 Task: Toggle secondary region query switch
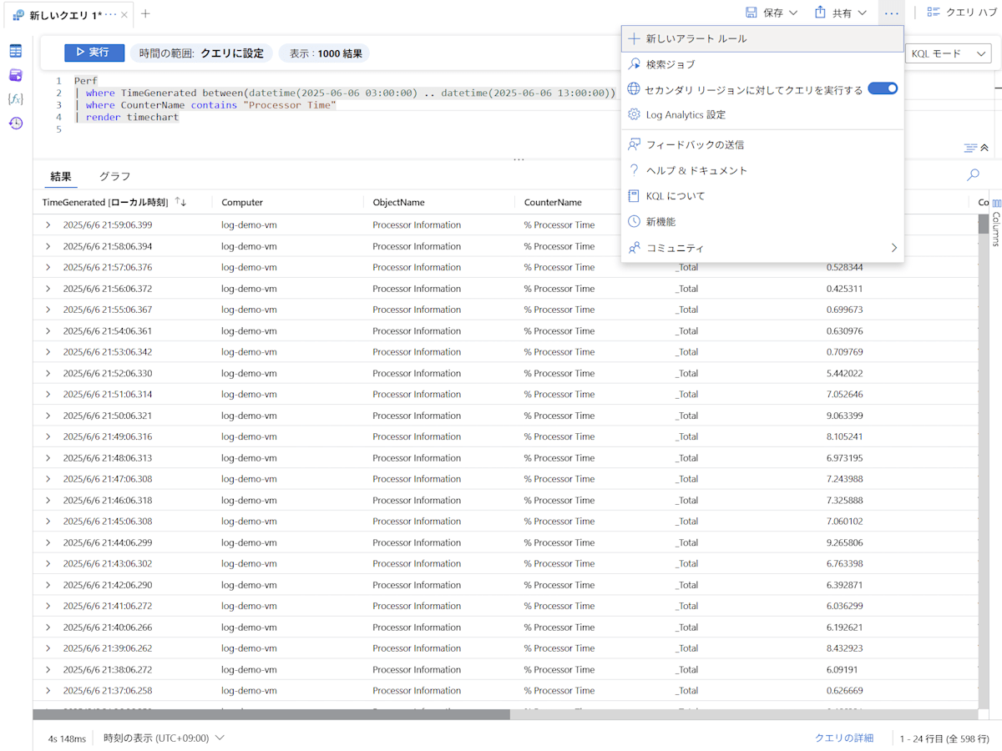pyautogui.click(x=883, y=88)
